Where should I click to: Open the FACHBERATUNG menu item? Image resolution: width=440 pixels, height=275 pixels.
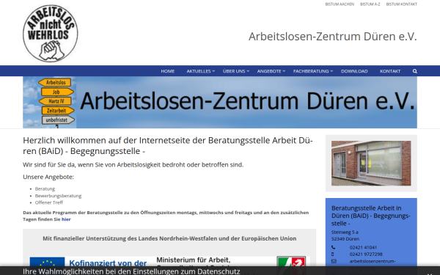click(311, 71)
